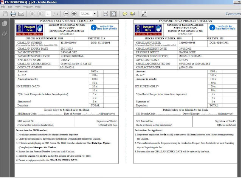
Task: Zoom out using the minus button
Action: (x=66, y=14)
